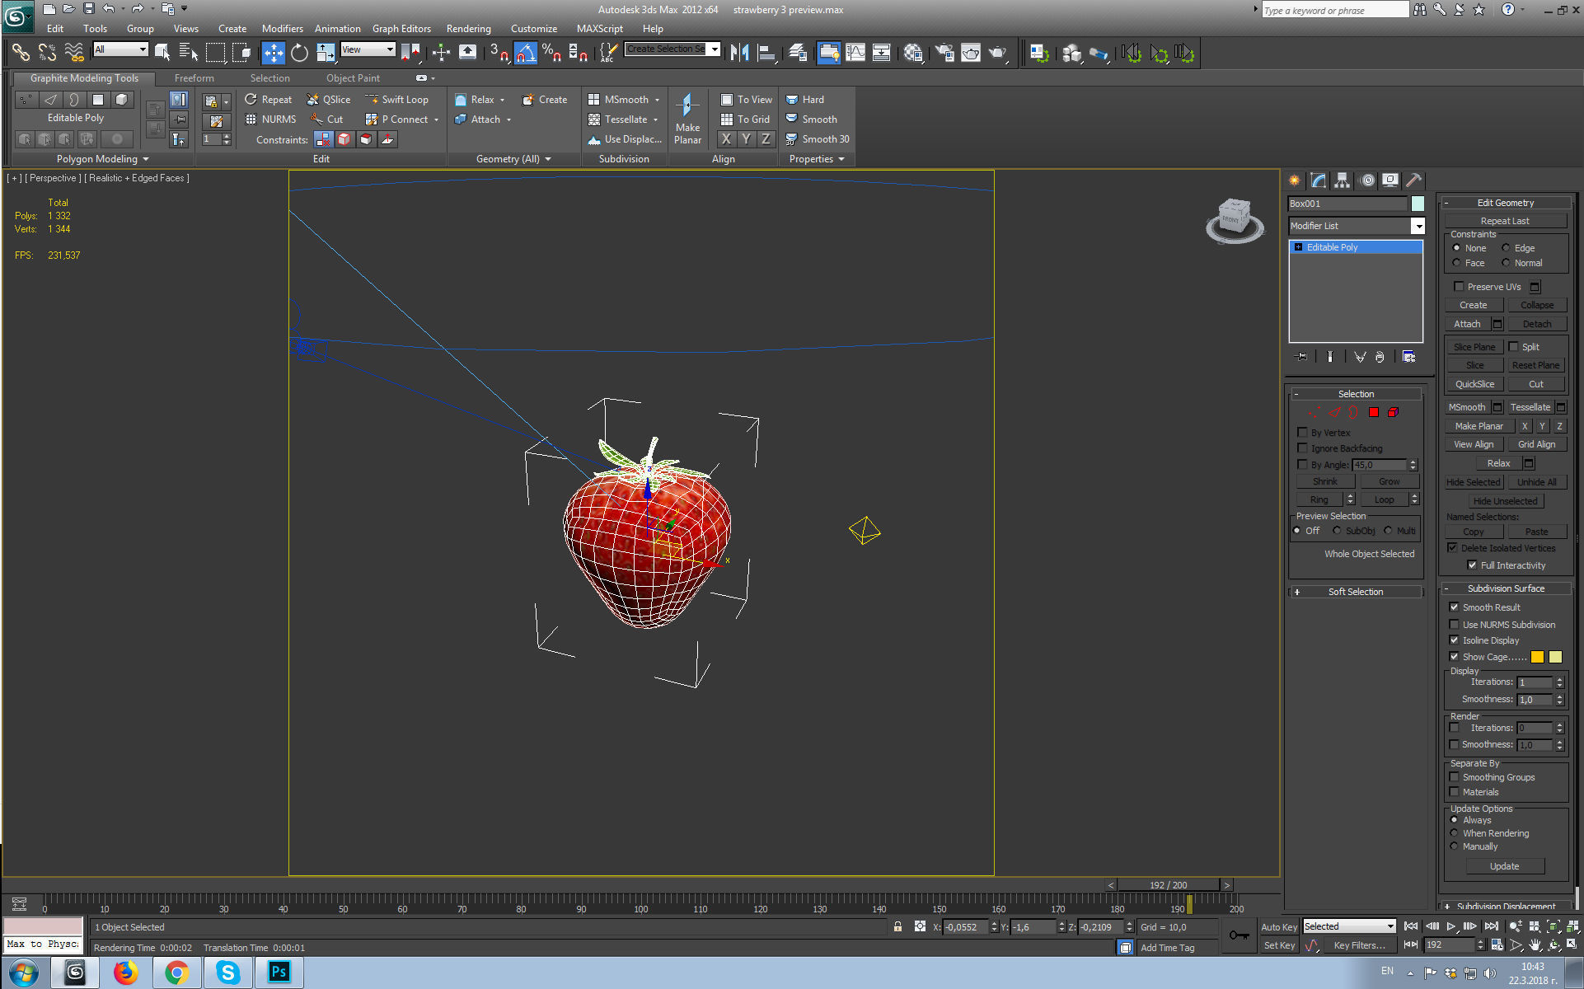Click the Set Keys key icon
Screen dimensions: 1584x989
(1238, 935)
